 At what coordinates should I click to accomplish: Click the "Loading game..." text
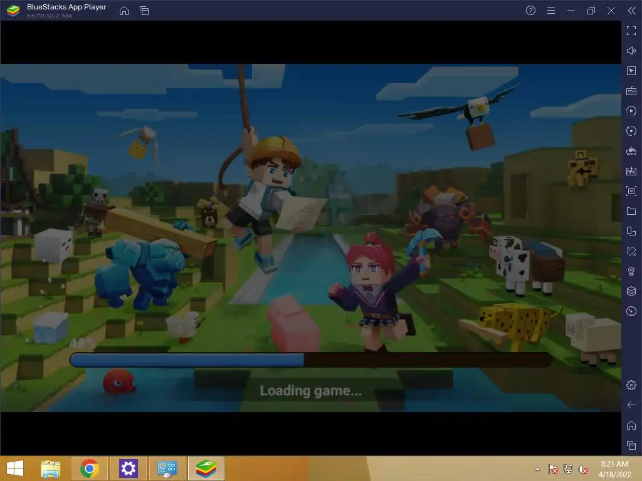[311, 391]
